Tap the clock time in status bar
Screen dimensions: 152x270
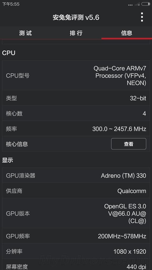click(x=11, y=4)
